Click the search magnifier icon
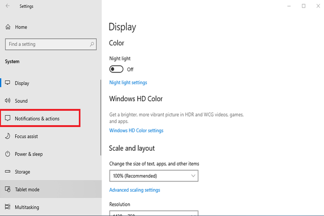Screen dimensions: 324x216 [92, 44]
